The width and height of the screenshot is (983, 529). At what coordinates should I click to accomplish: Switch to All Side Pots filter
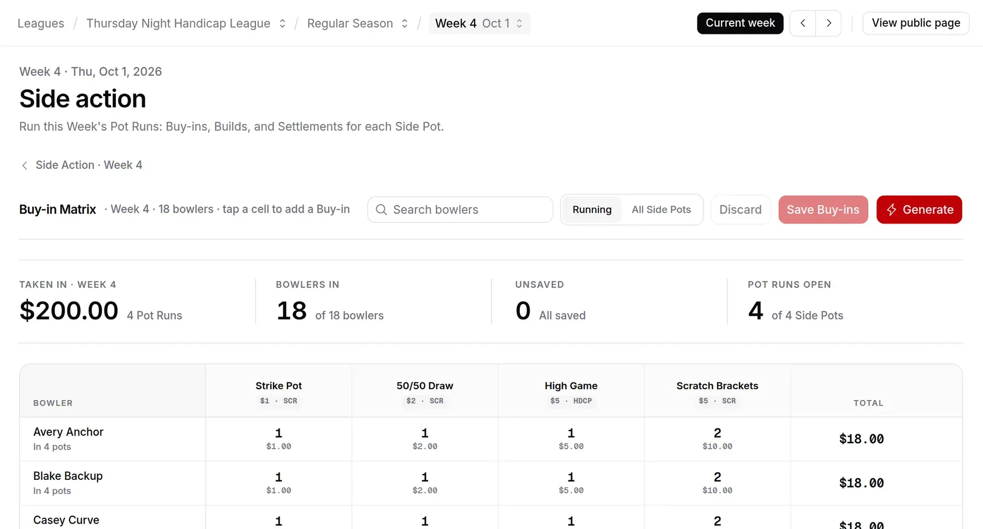click(661, 210)
